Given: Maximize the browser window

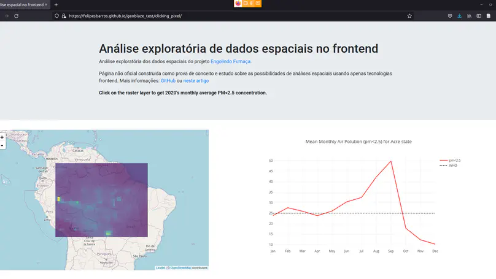Looking at the screenshot, I should click(x=490, y=5).
